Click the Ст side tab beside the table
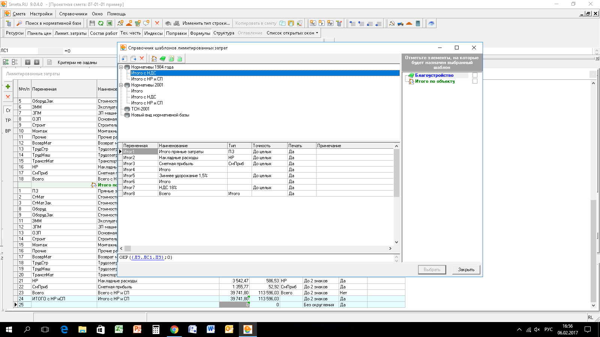600x337 pixels. click(x=8, y=110)
